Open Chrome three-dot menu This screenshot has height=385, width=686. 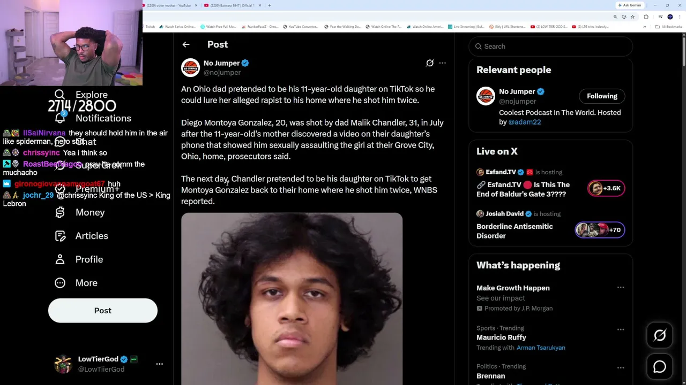[679, 17]
